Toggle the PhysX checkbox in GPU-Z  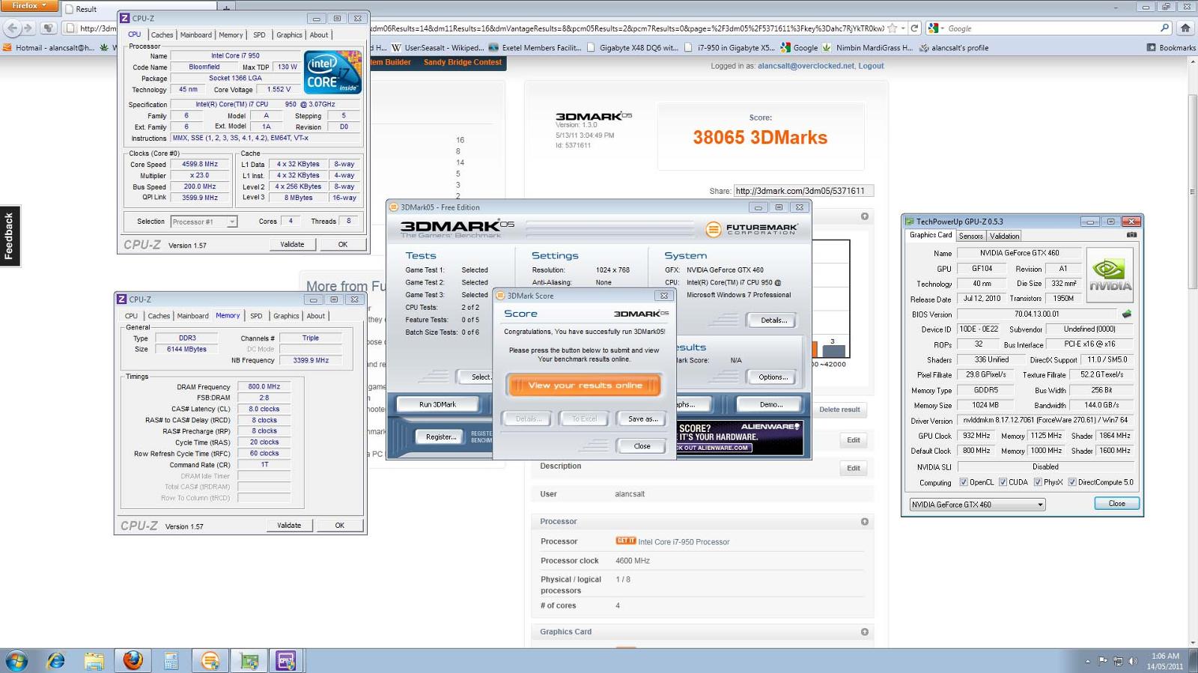(1038, 482)
